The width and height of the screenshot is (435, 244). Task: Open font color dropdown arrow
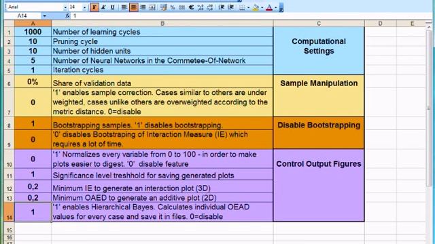pyautogui.click(x=276, y=7)
